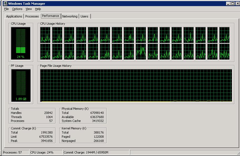The image size is (240, 156).
Task: Open the Users tab
Action: click(x=84, y=16)
